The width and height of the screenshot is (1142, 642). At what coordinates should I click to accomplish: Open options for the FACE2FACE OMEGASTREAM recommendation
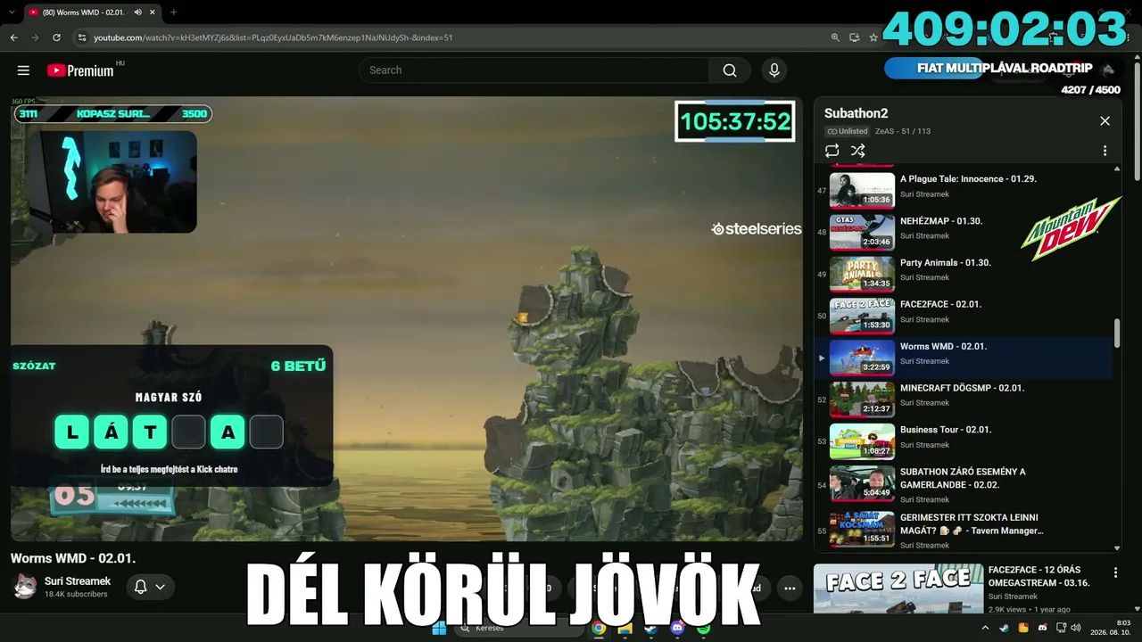[x=1115, y=572]
